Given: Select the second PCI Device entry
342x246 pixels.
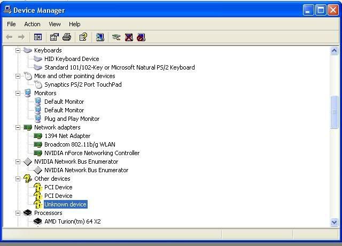Looking at the screenshot, I should [58, 196].
